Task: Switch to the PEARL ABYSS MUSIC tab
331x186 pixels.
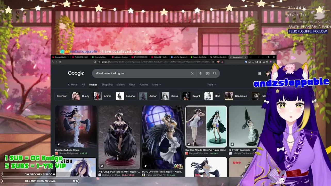Action: point(81,57)
